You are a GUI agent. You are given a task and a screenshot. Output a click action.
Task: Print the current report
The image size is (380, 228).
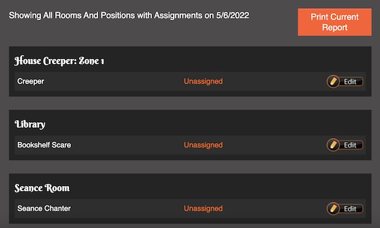click(334, 22)
